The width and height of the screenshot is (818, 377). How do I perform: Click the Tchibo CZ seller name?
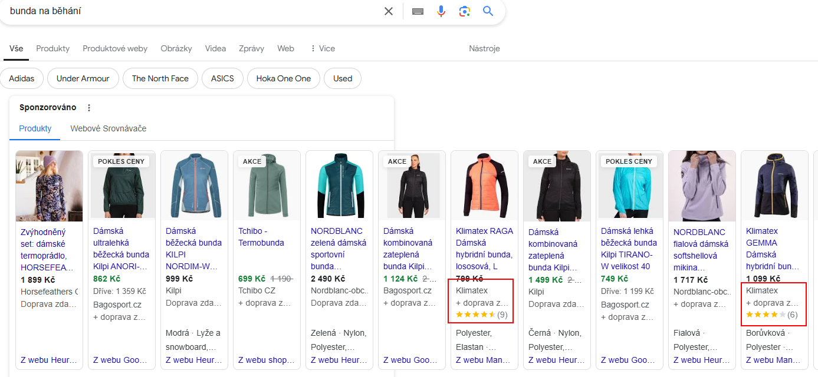click(x=257, y=291)
